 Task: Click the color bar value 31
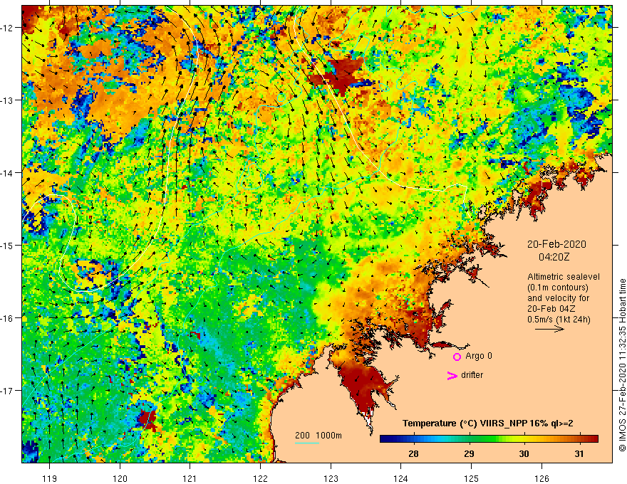click(579, 453)
